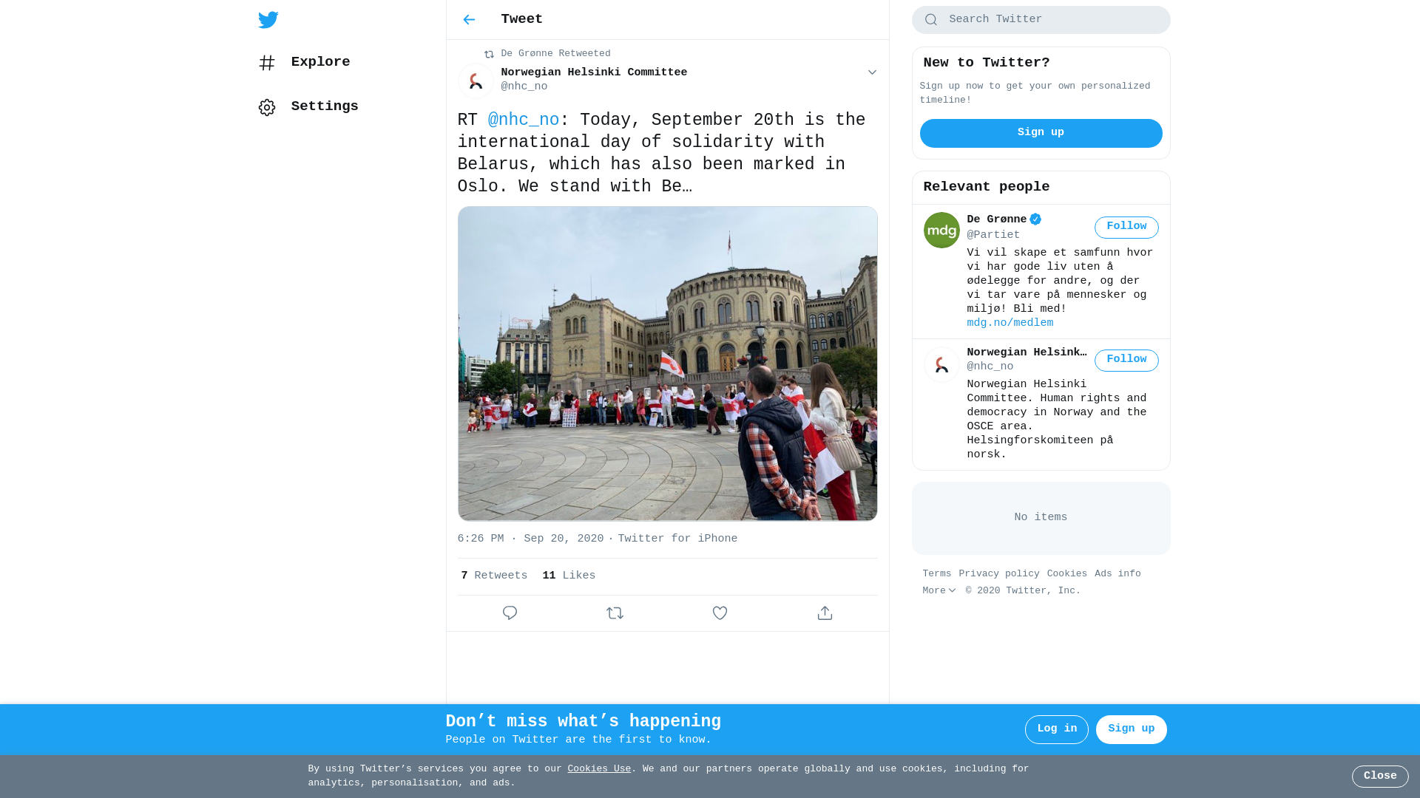Expand the More footer dropdown
The width and height of the screenshot is (1420, 798).
click(x=939, y=591)
